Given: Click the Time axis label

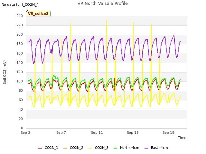Looking at the screenshot, I should [x=182, y=138].
